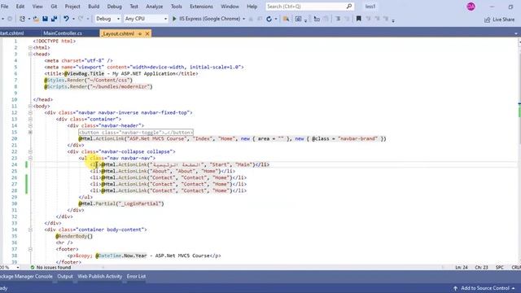This screenshot has width=521, height=293.
Task: Open the Extensions menu
Action: (x=201, y=7)
